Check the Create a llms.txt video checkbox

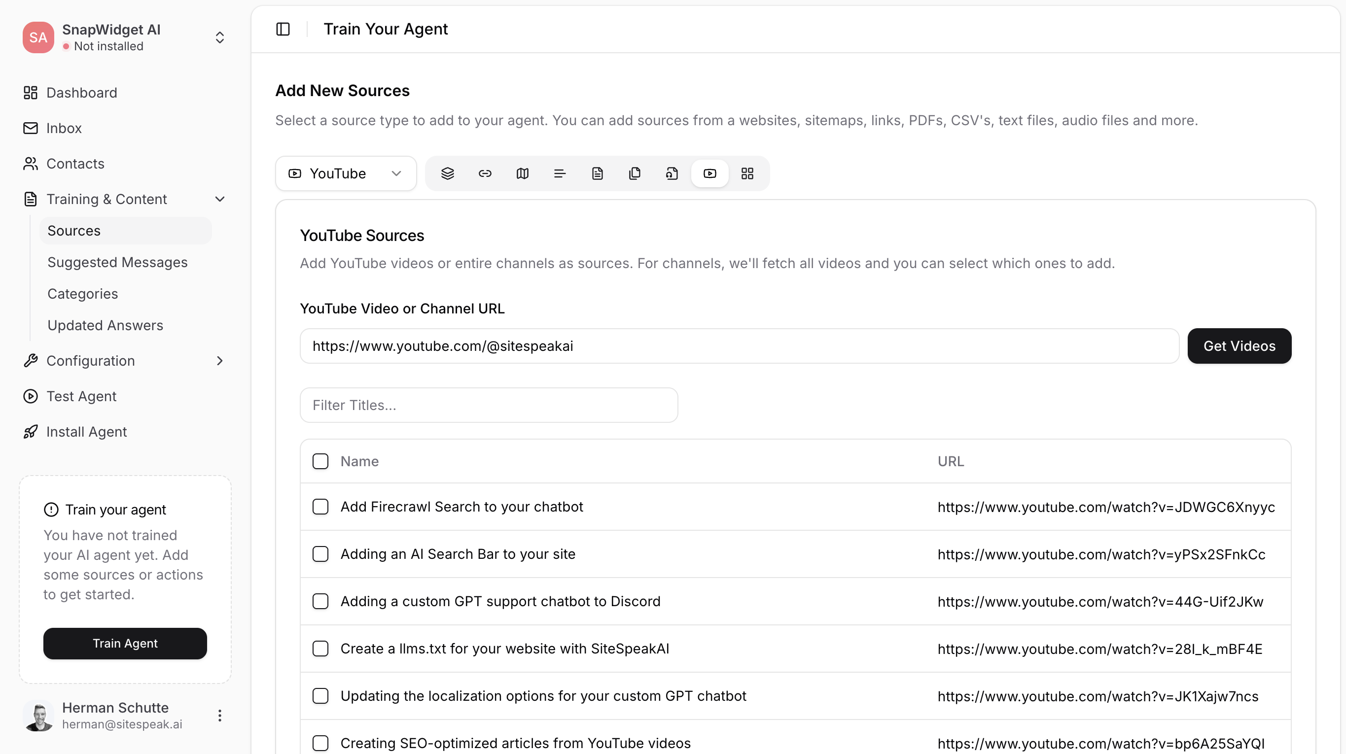[x=320, y=649]
